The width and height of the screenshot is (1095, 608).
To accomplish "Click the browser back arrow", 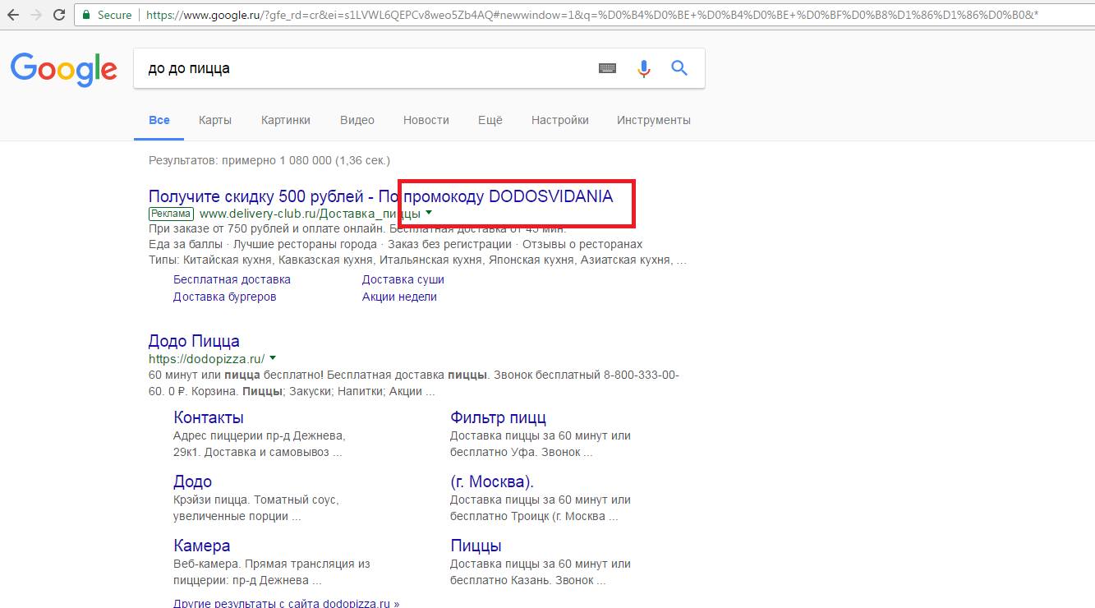I will pyautogui.click(x=14, y=15).
